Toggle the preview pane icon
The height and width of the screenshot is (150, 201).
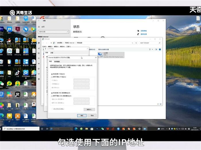coord(156,49)
